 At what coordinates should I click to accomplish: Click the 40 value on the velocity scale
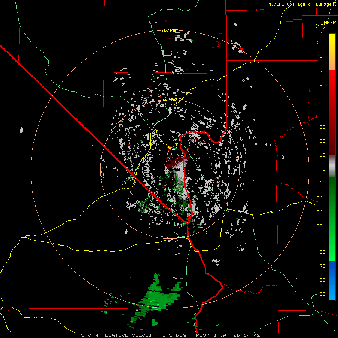(323, 113)
